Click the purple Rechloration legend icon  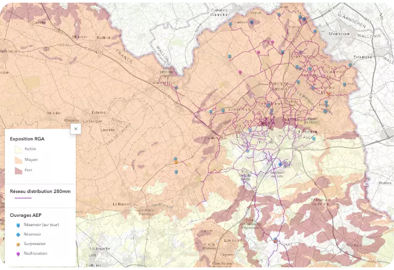(18, 253)
